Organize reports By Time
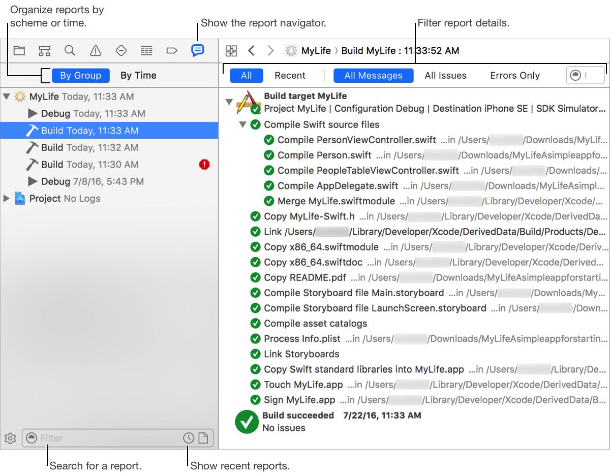Screen dimensions: 610x475 click(138, 75)
